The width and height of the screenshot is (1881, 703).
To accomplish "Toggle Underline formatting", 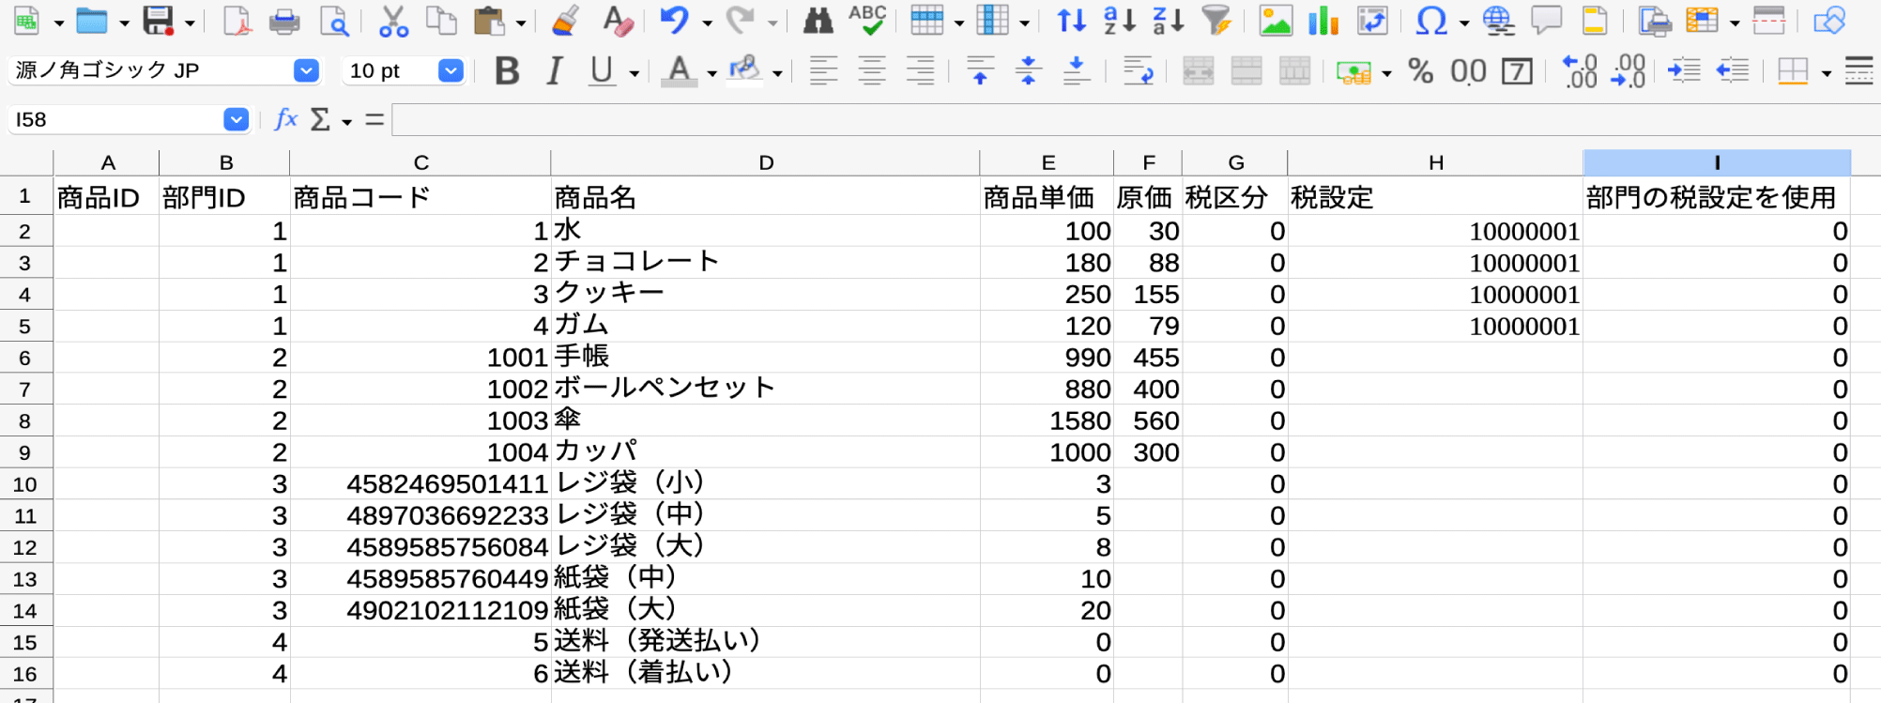I will (602, 70).
